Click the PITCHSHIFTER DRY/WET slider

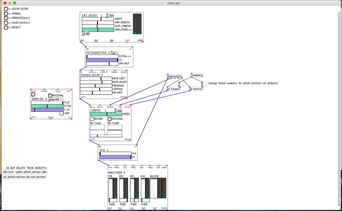point(102,64)
